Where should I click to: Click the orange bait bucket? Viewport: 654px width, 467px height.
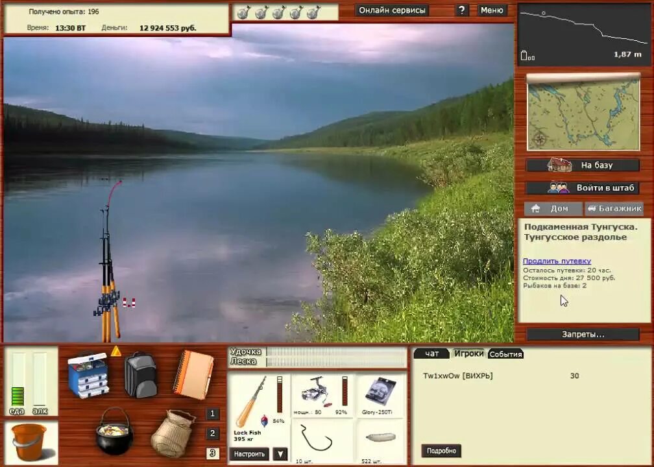(x=30, y=442)
